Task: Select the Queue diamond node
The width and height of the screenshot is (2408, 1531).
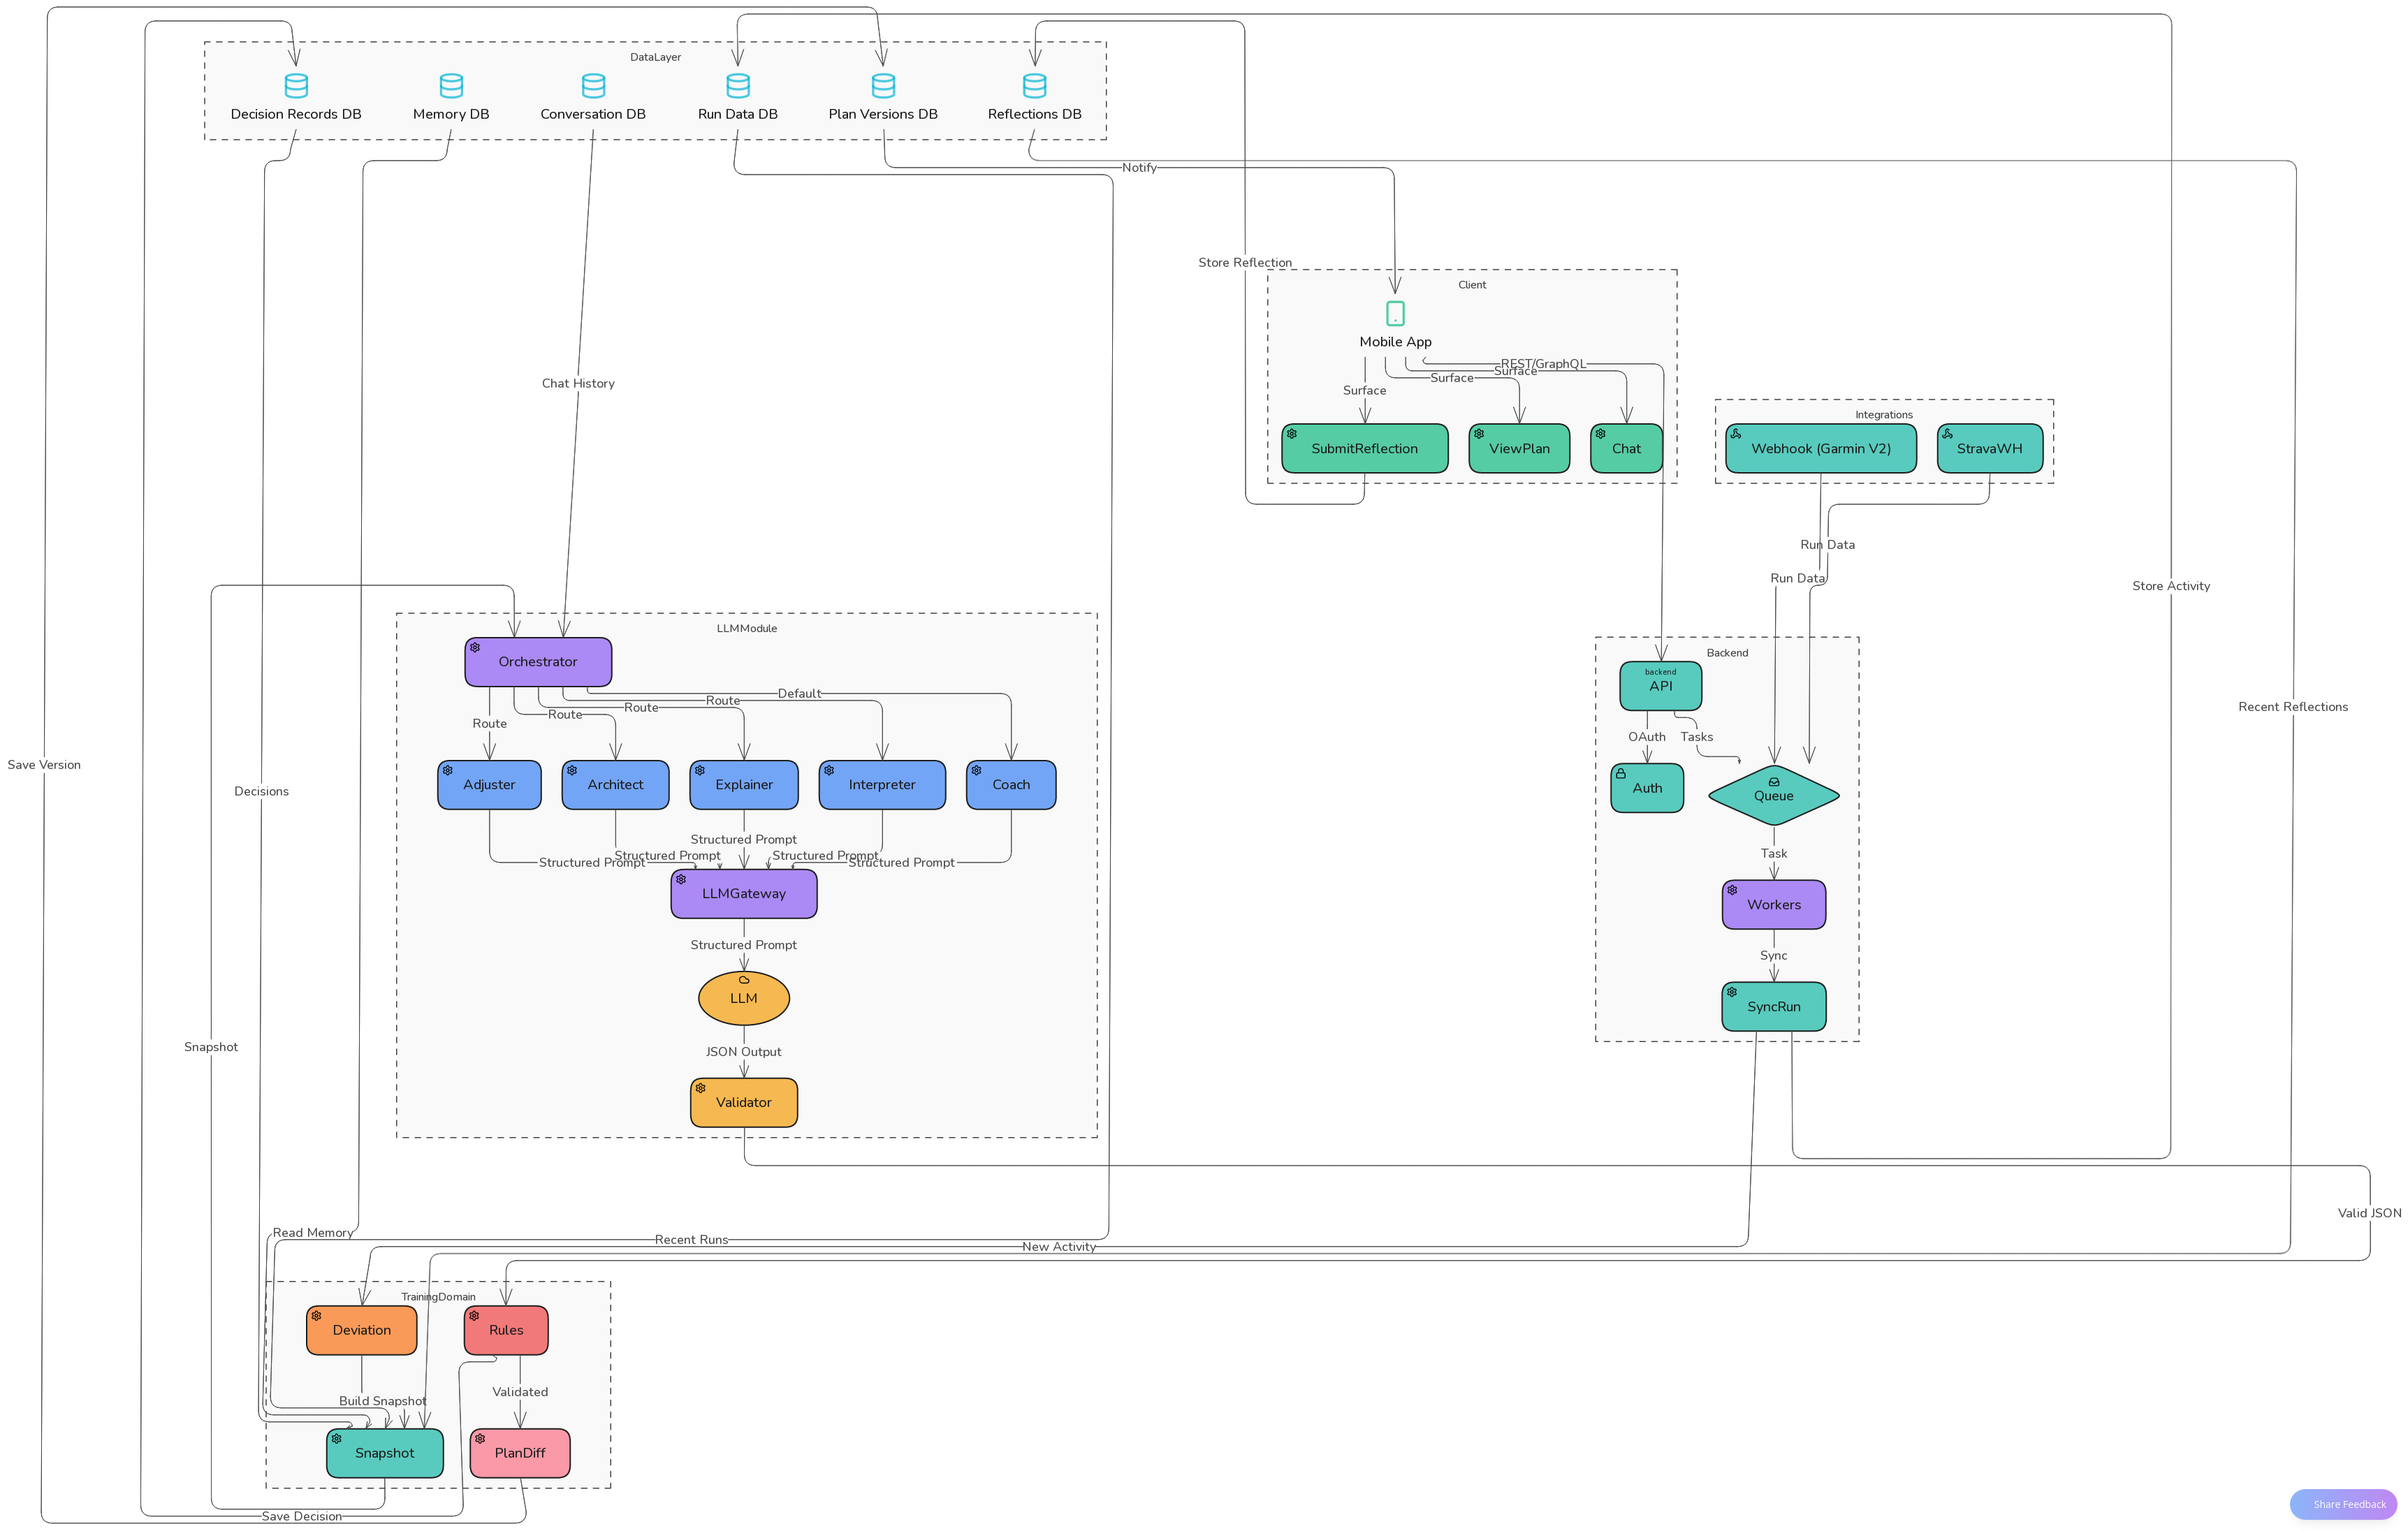Action: pyautogui.click(x=1774, y=796)
